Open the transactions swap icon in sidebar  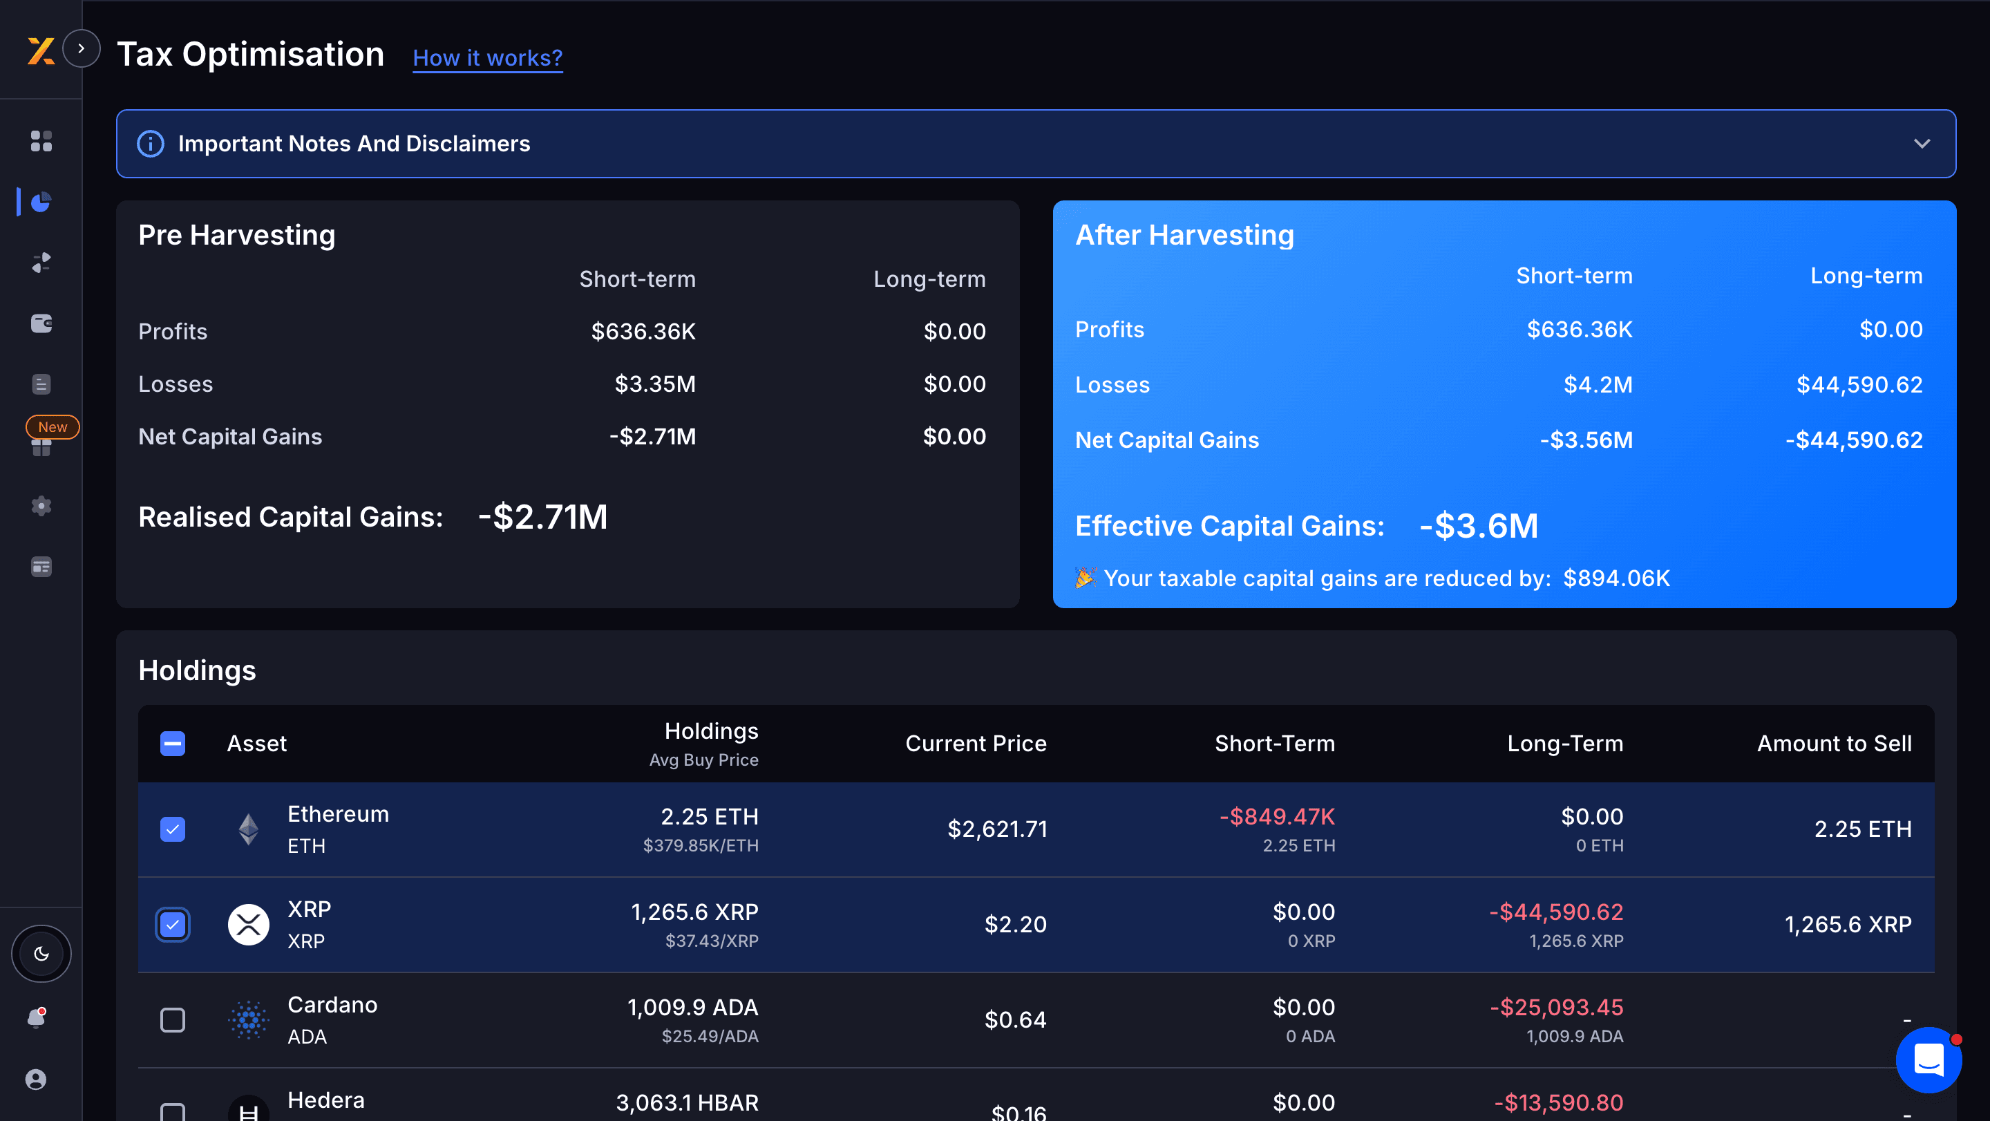click(x=41, y=263)
